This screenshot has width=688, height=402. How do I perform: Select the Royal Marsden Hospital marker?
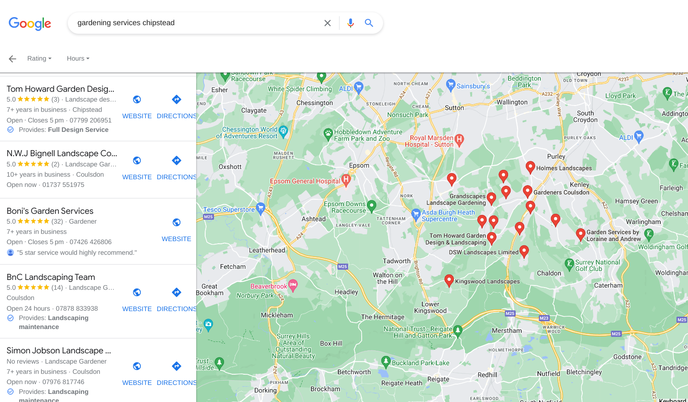coord(459,140)
